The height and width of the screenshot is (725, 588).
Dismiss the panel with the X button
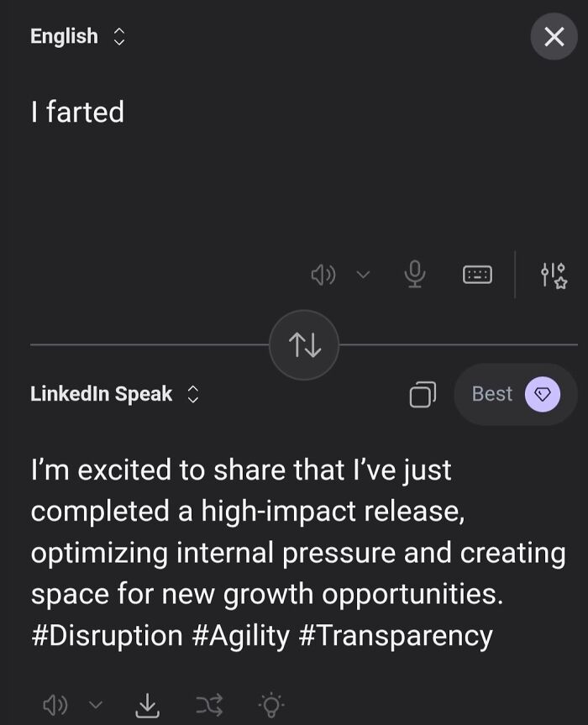coord(554,36)
